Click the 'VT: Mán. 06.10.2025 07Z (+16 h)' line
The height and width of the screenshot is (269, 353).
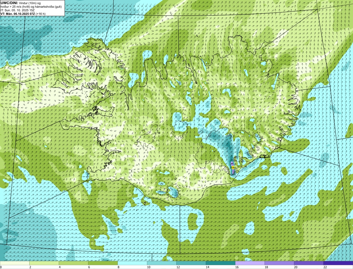(x=23, y=14)
